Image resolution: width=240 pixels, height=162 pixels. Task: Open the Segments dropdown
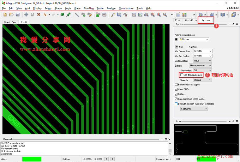(x=194, y=109)
